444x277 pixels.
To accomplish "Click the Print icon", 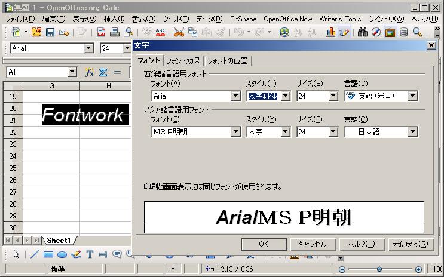I will tap(114, 32).
